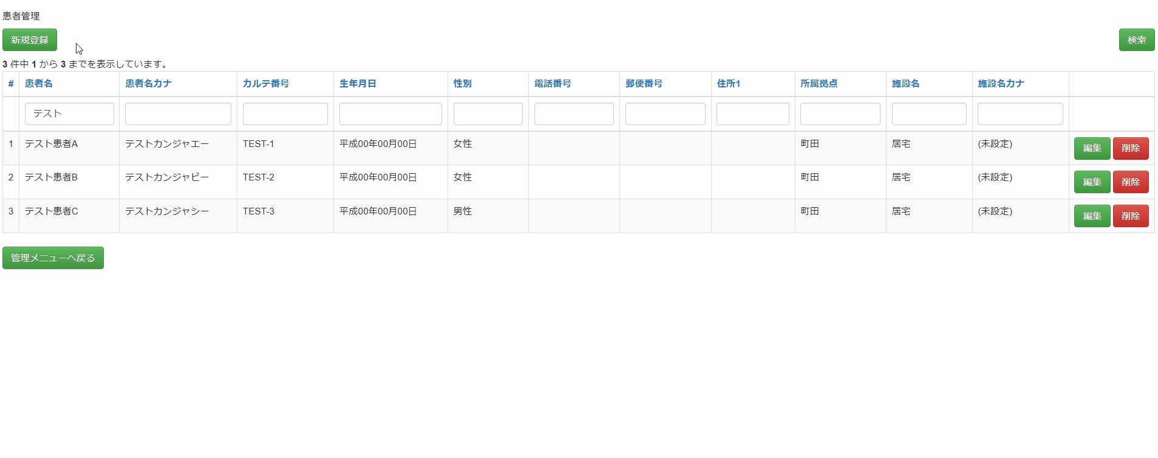This screenshot has width=1158, height=458.
Task: Click the # column header
Action: tap(11, 84)
